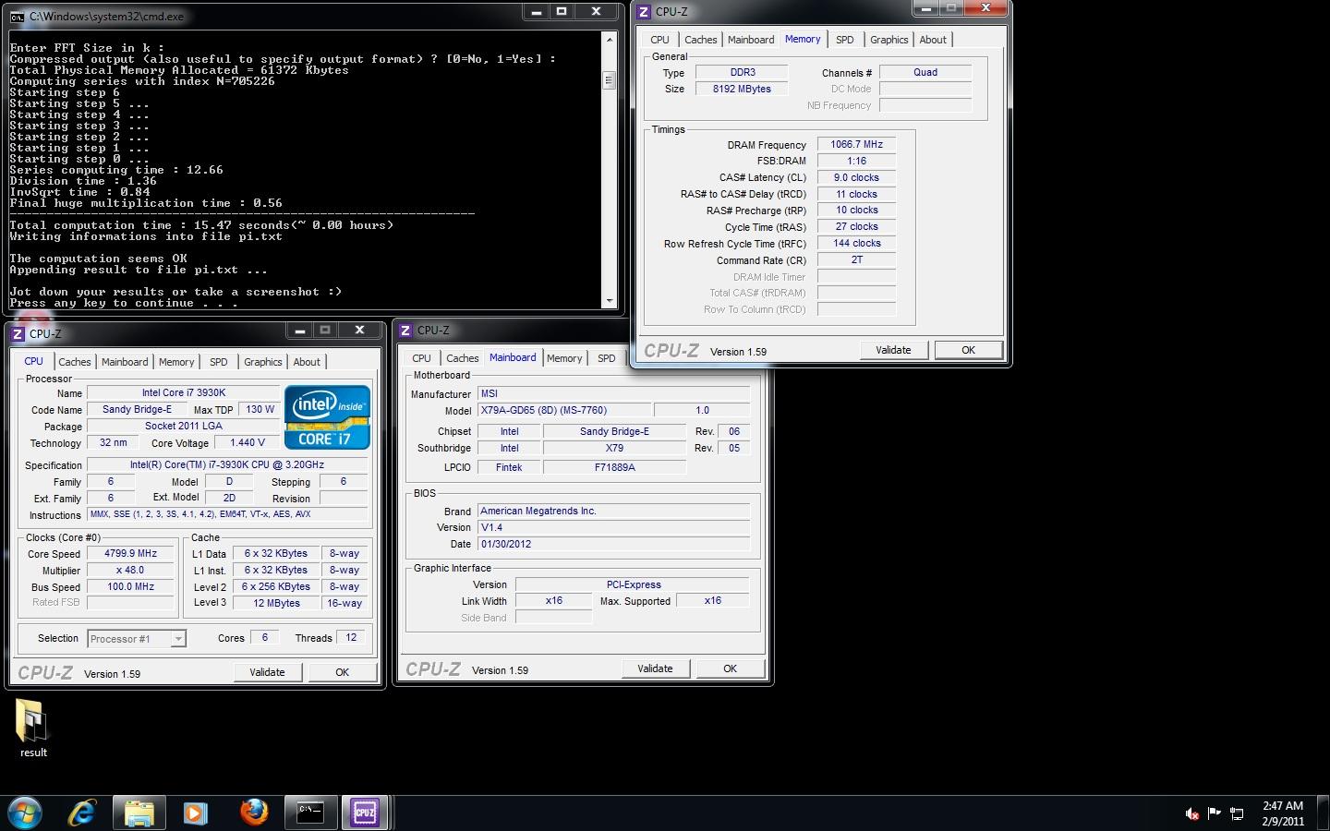
Task: Click Threads value 12
Action: point(351,637)
